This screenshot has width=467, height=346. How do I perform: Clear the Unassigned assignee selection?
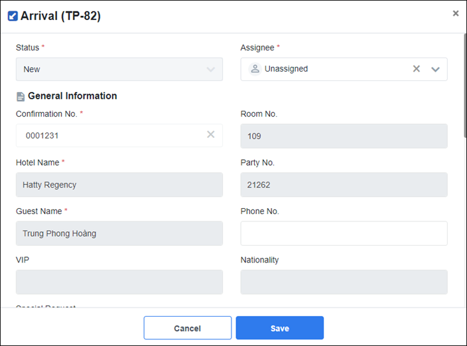click(x=417, y=69)
